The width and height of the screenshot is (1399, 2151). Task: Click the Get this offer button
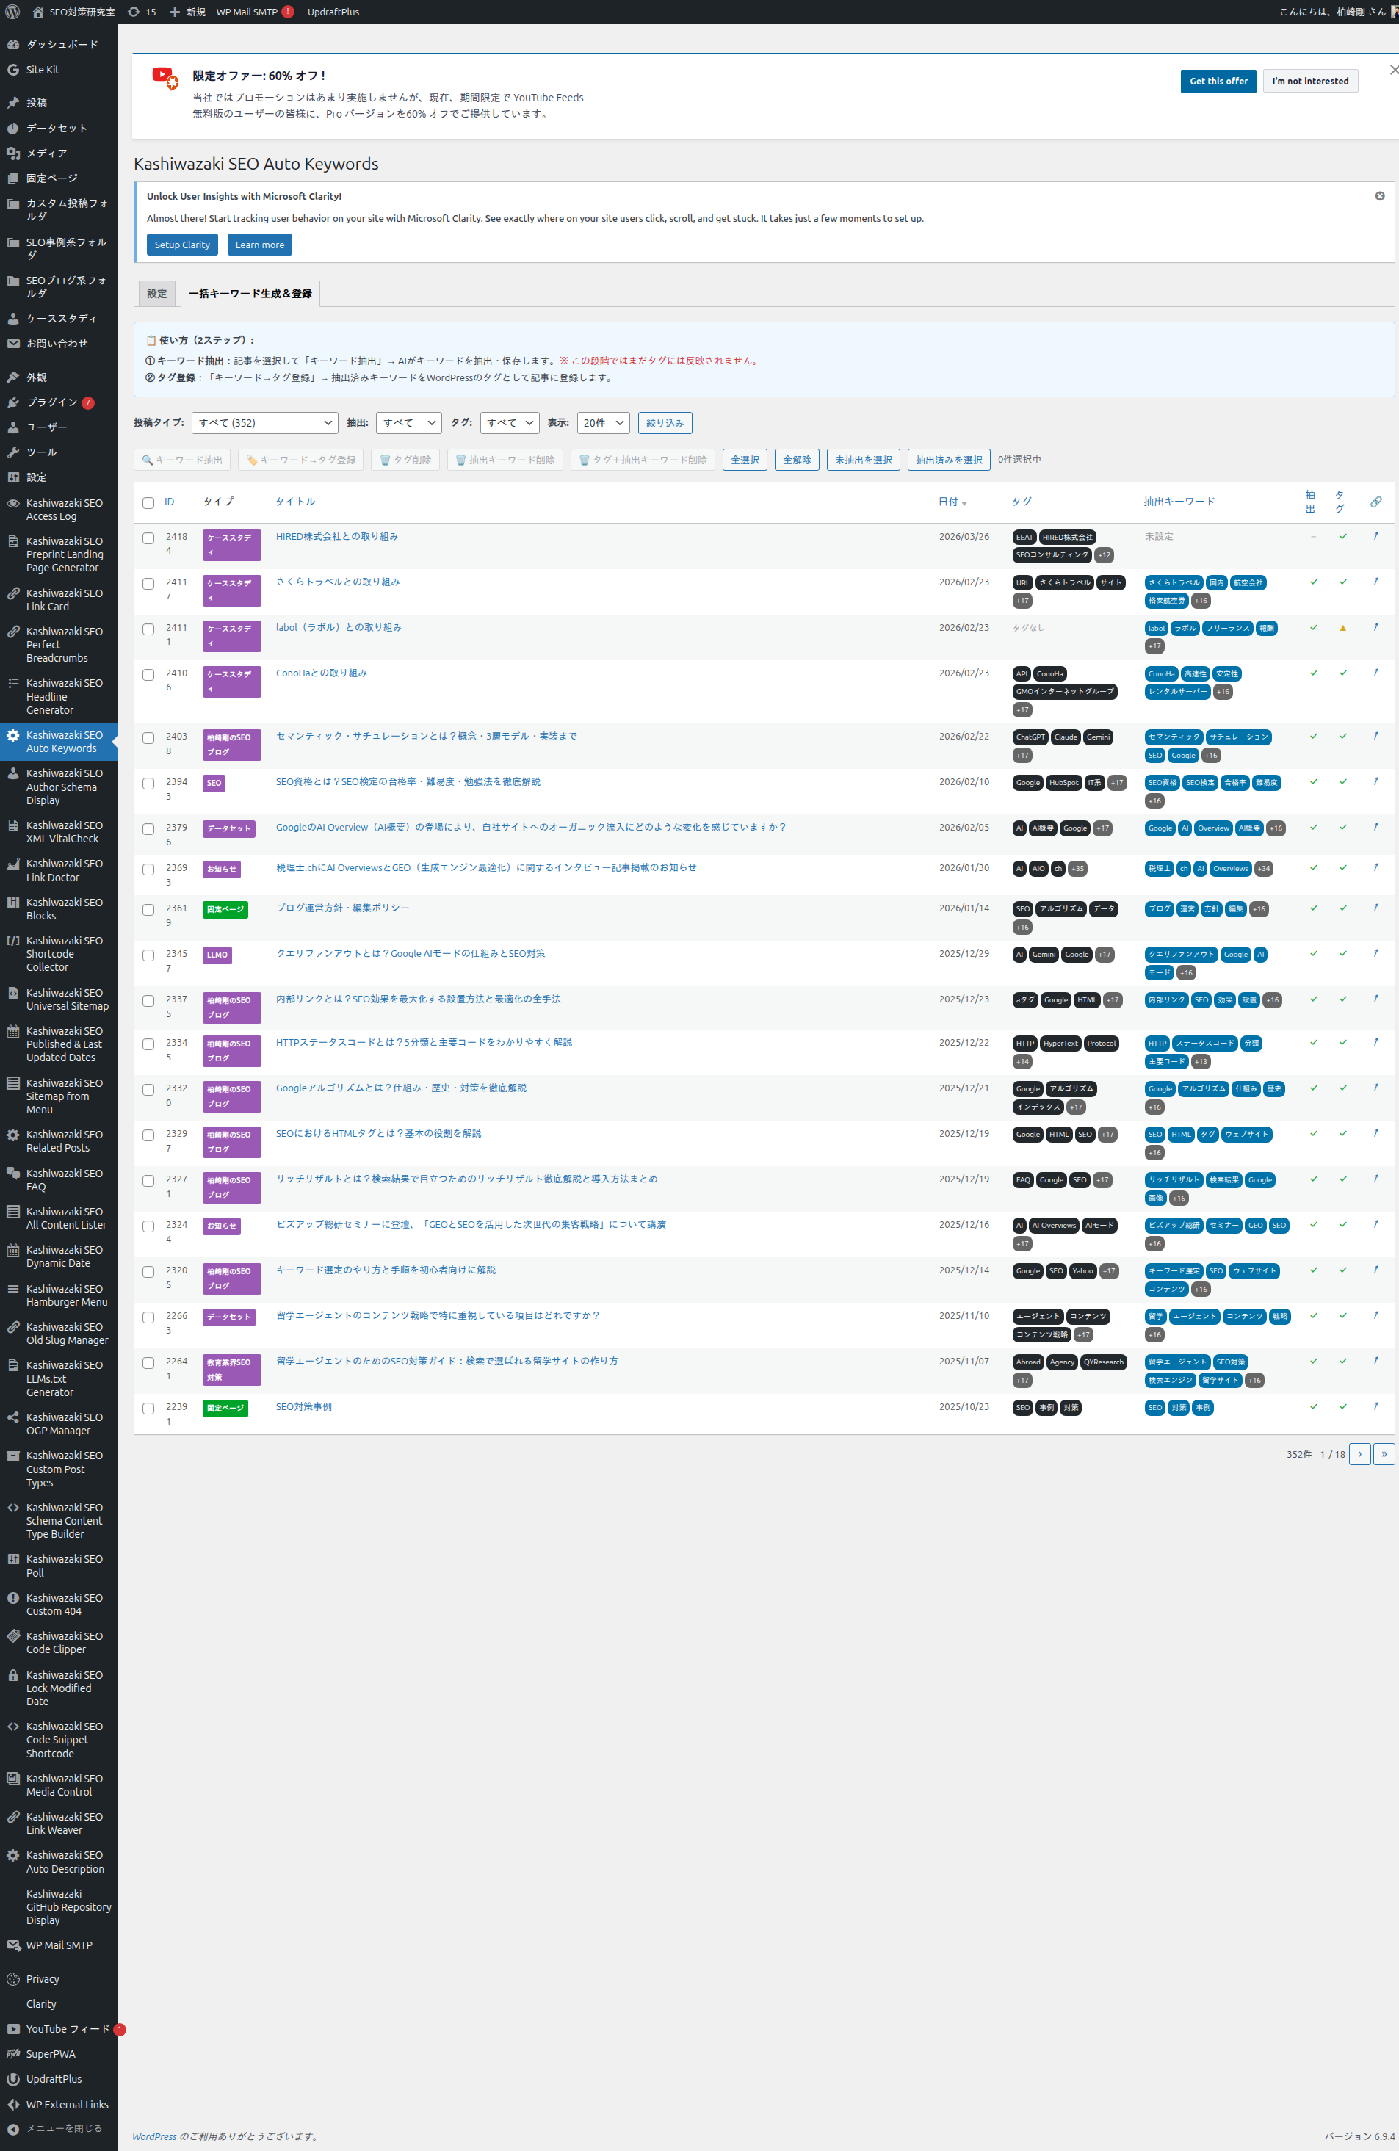pyautogui.click(x=1218, y=82)
